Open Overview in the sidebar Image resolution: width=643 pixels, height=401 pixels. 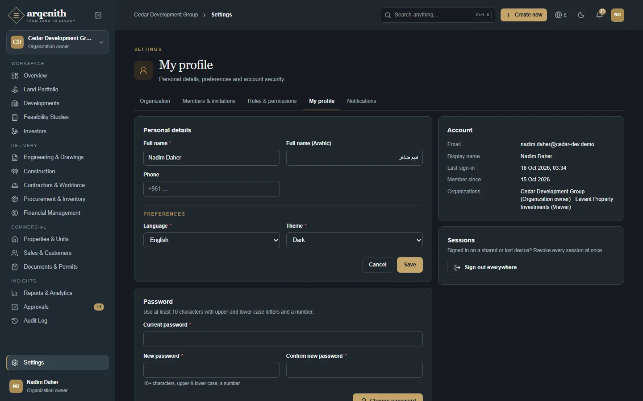tap(58, 76)
